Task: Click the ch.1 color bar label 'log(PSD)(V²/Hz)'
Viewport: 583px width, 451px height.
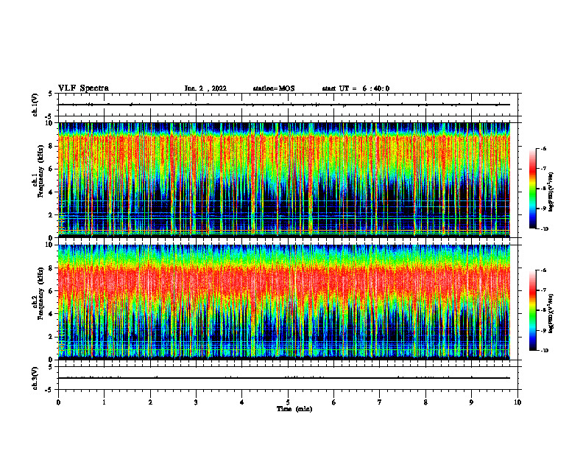Action: 551,192
